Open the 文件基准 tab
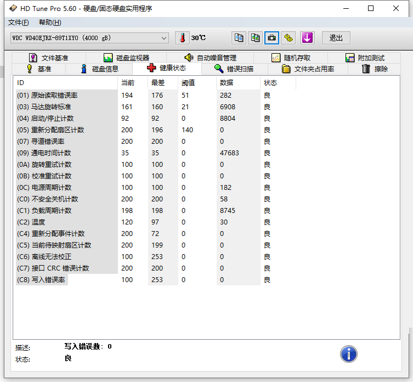The height and width of the screenshot is (382, 413). tap(49, 58)
